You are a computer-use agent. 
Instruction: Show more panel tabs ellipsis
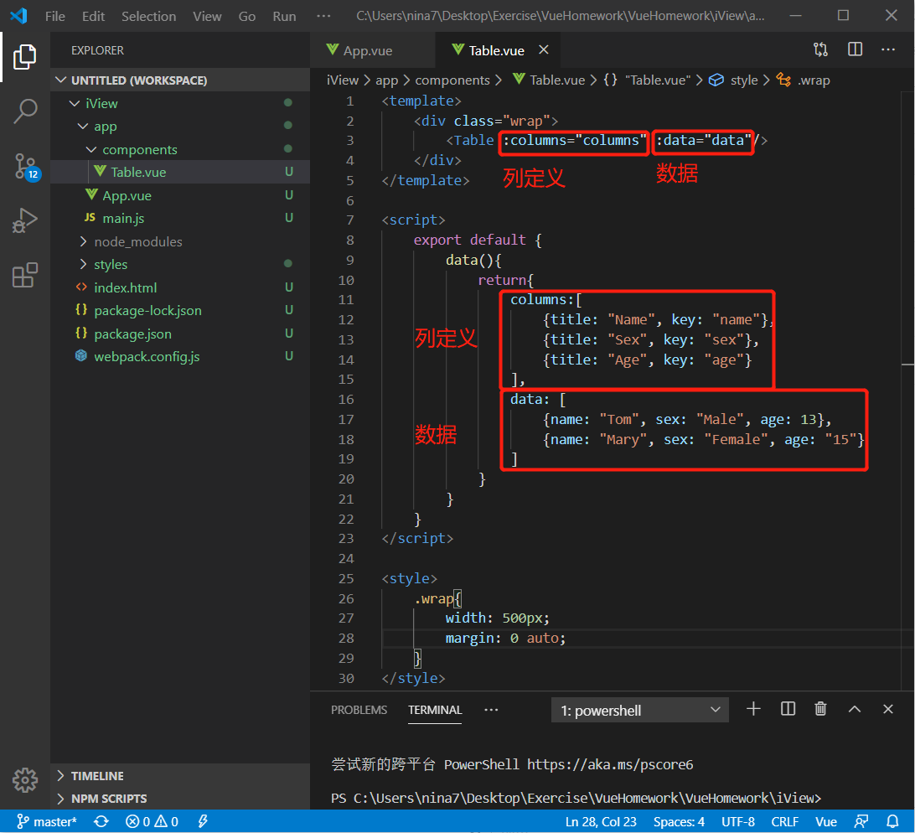coord(491,710)
